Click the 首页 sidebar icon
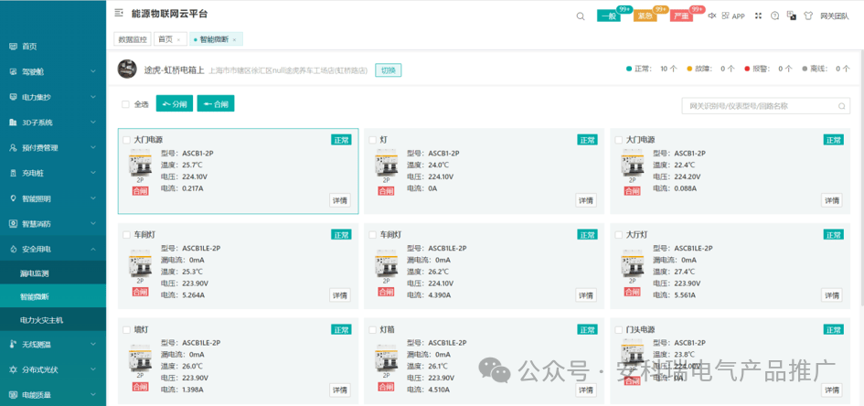The width and height of the screenshot is (864, 406). point(13,47)
